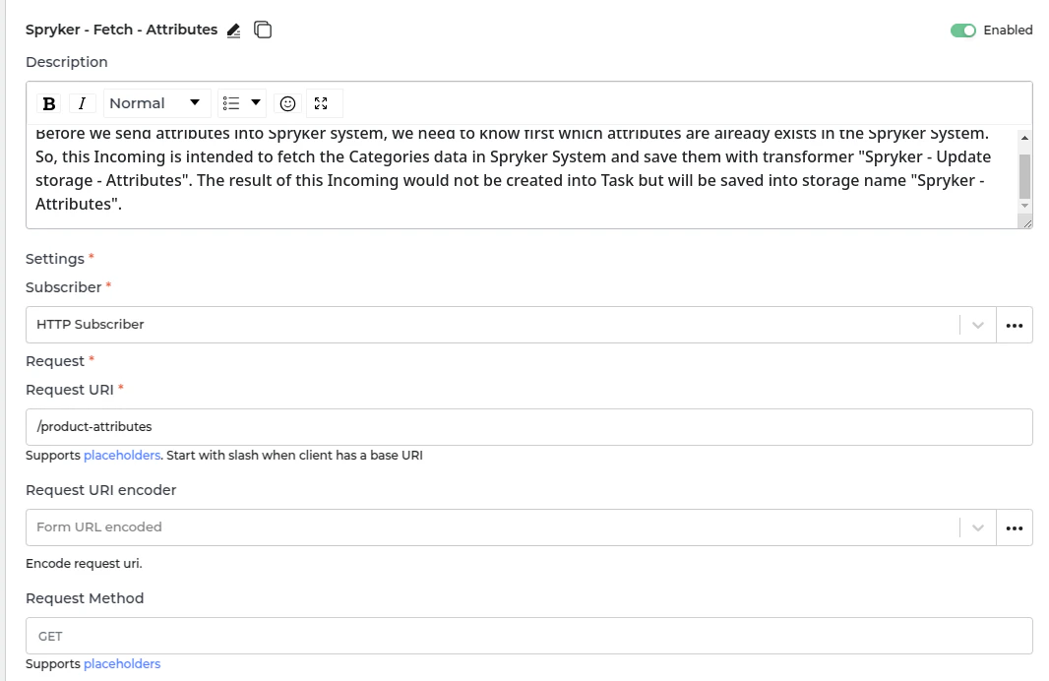The image size is (1049, 681).
Task: Click the 'Encode request uri.' help text
Action: 84,564
